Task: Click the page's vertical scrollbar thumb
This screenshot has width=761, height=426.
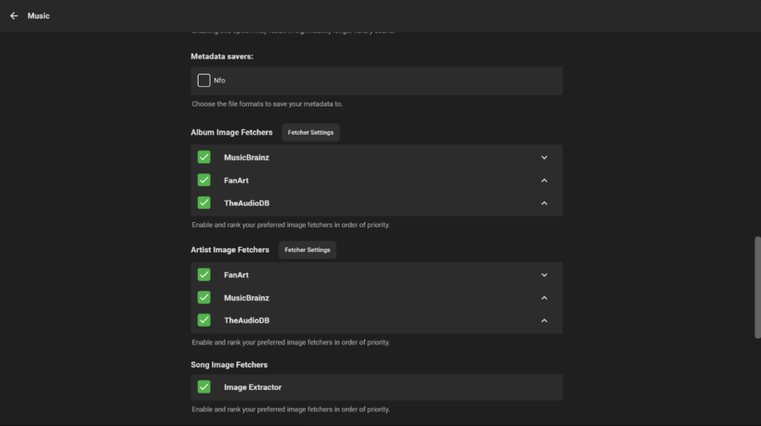Action: pos(757,288)
